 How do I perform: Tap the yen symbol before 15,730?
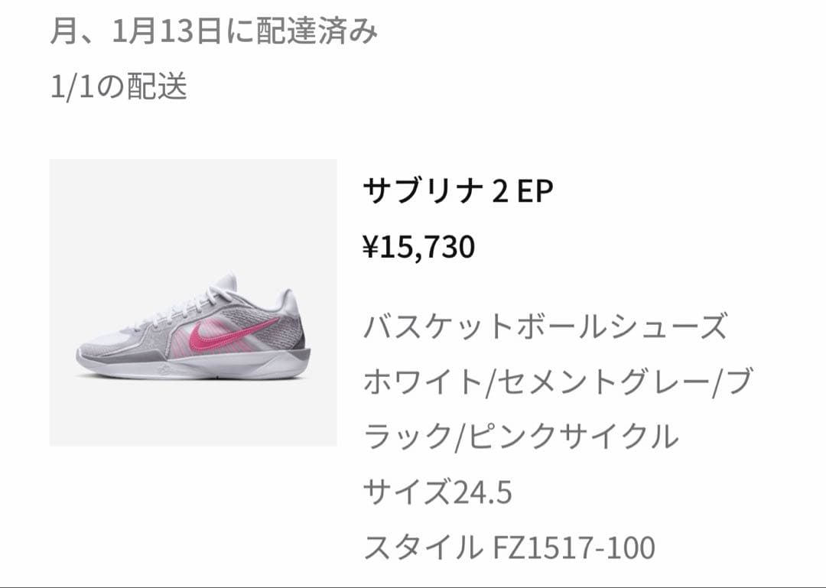click(369, 246)
